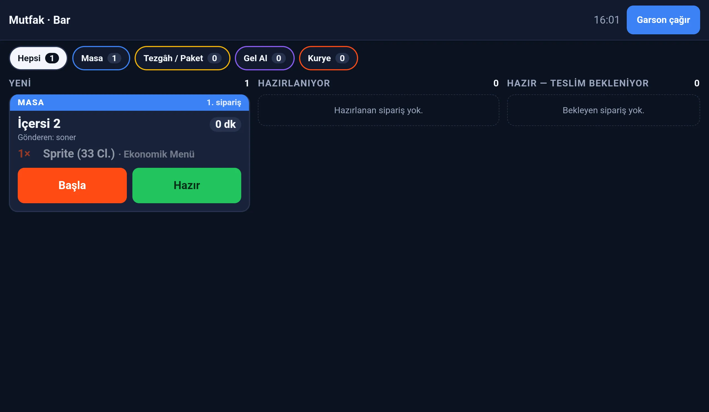This screenshot has width=709, height=412.
Task: Click HAZIR — TESLİM BEKLENİYOR heading
Action: pos(578,83)
